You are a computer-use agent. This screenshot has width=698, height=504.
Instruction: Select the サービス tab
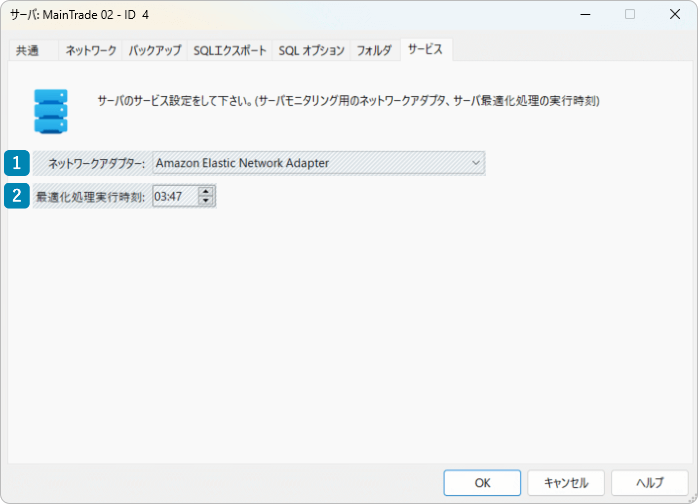click(426, 49)
